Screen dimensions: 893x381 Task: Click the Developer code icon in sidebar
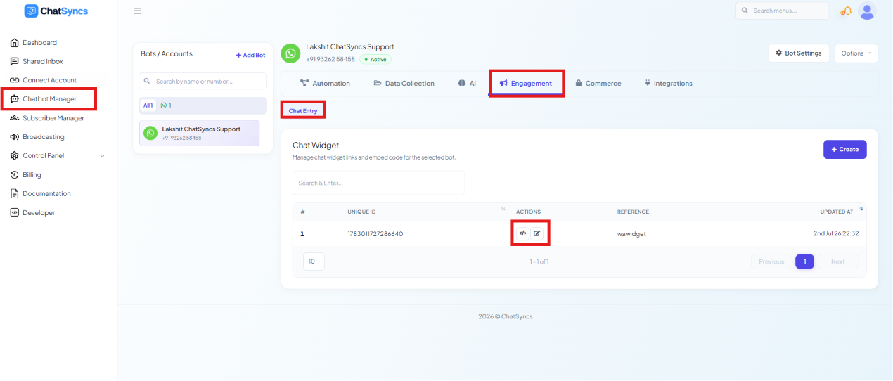click(x=15, y=212)
